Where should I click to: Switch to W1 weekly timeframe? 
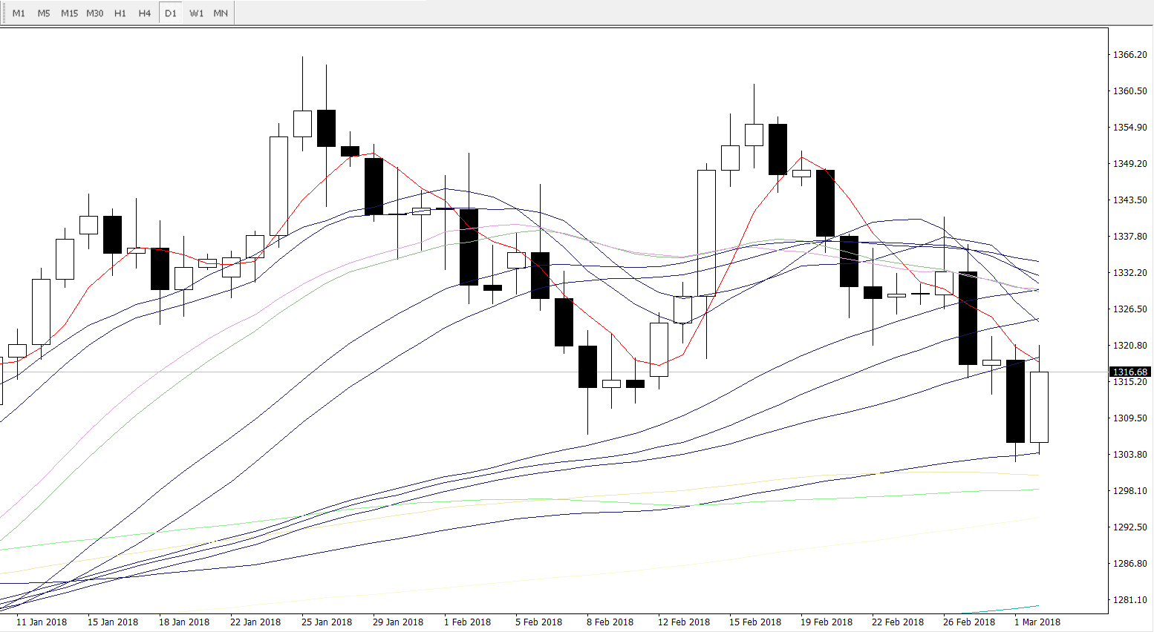tap(196, 13)
